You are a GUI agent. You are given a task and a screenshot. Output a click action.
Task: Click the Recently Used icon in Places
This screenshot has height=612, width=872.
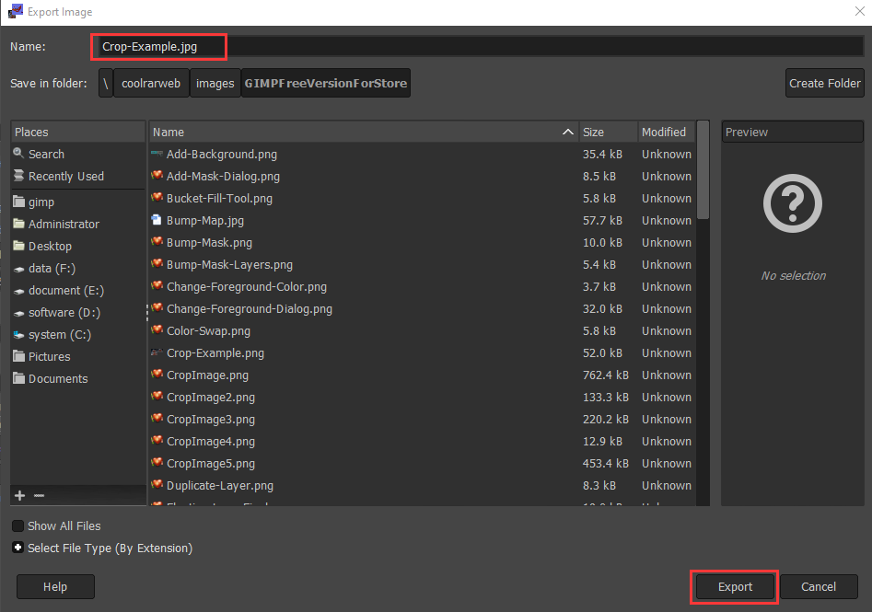click(18, 176)
